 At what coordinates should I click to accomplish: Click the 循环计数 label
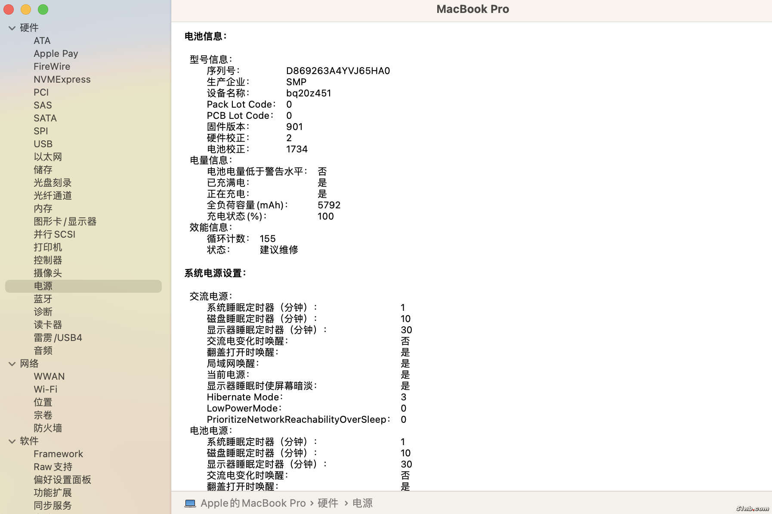[x=228, y=239]
